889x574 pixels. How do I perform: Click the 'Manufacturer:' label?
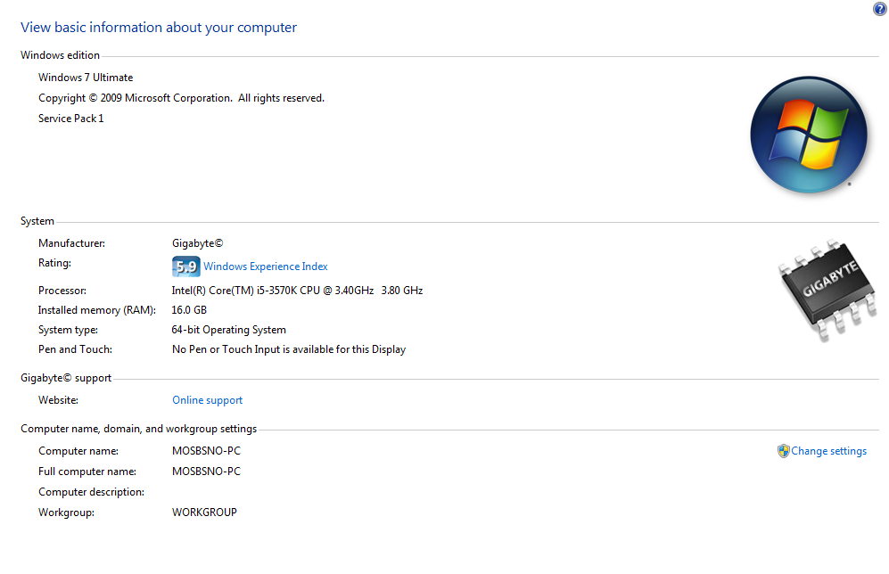pyautogui.click(x=72, y=243)
